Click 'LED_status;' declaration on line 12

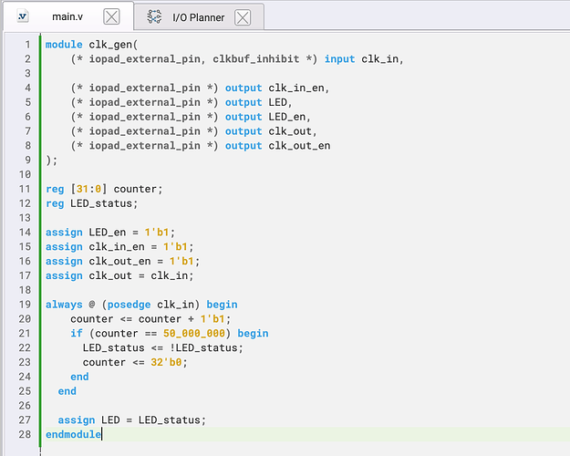click(104, 203)
